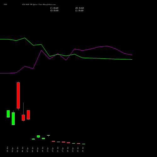Click the 'O: 0.60' open value

[54, 11]
